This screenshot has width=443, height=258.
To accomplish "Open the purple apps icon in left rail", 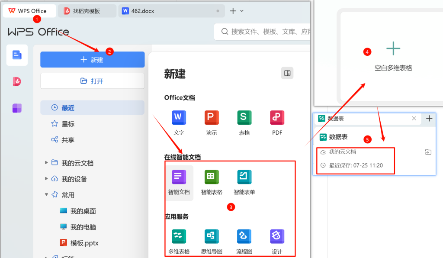I will (17, 108).
